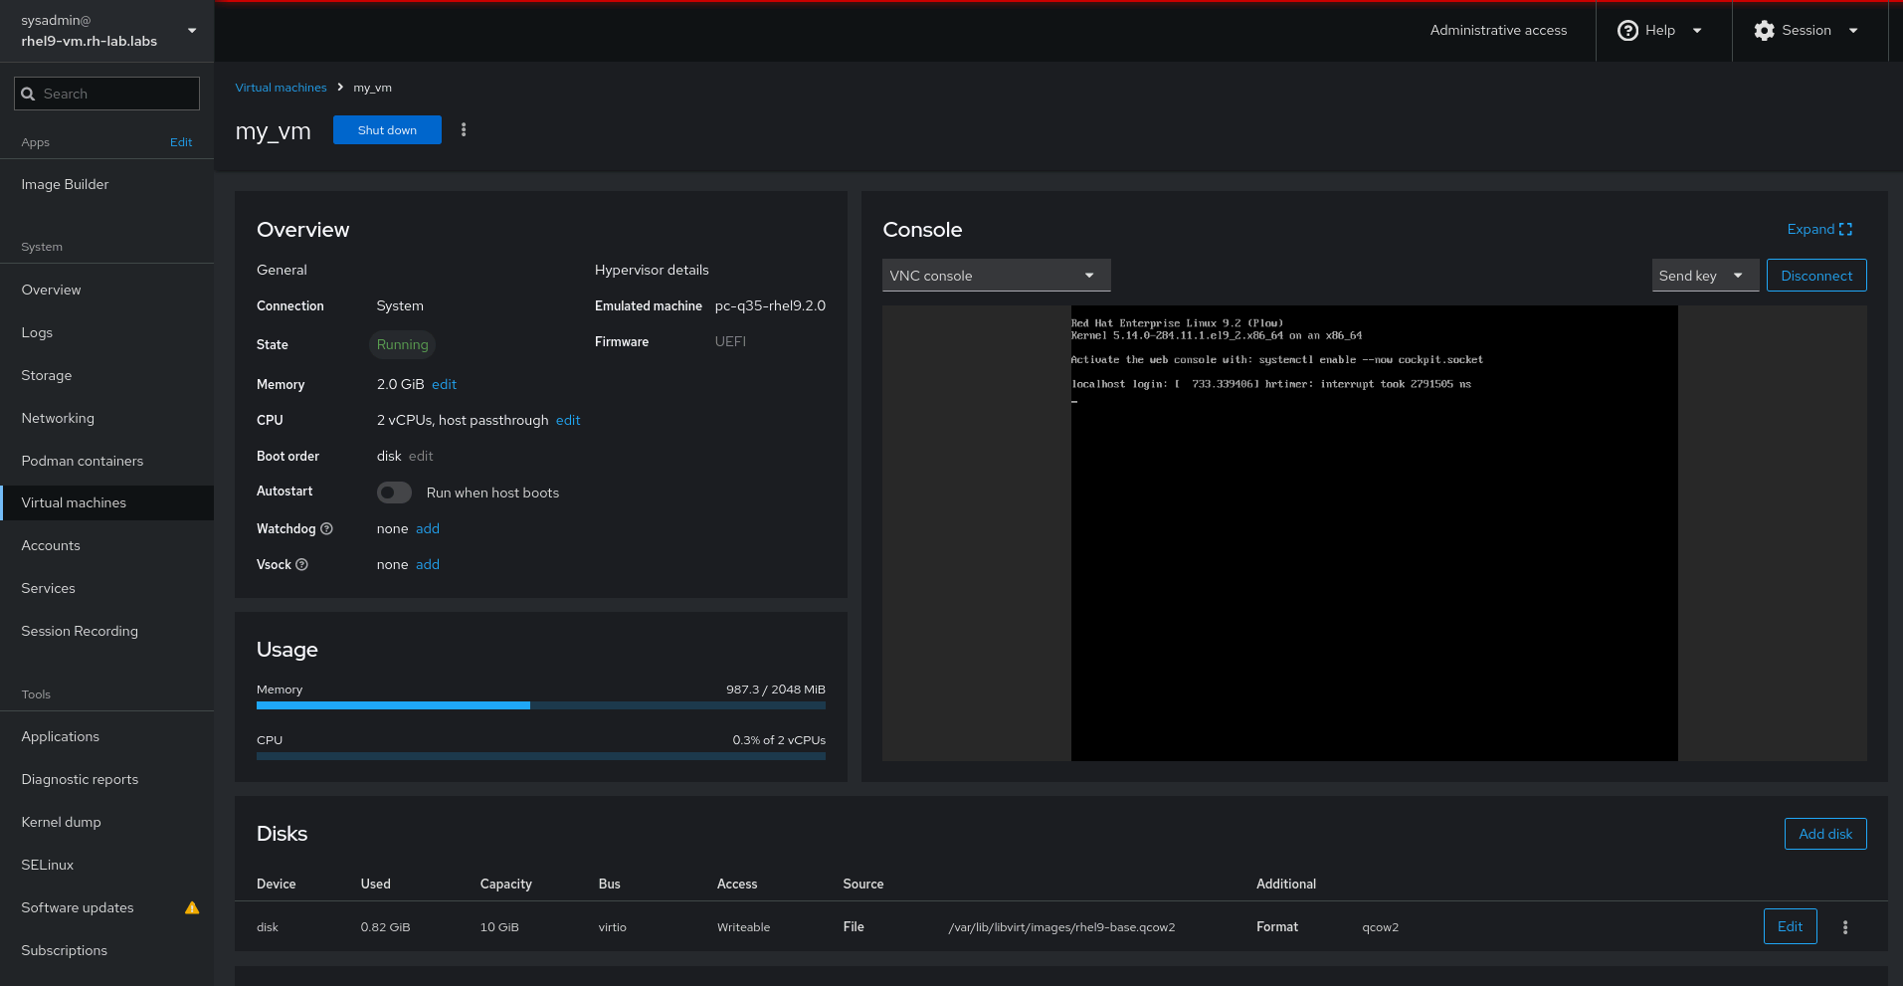The image size is (1903, 986).
Task: Open the VNC console type dropdown
Action: [996, 276]
